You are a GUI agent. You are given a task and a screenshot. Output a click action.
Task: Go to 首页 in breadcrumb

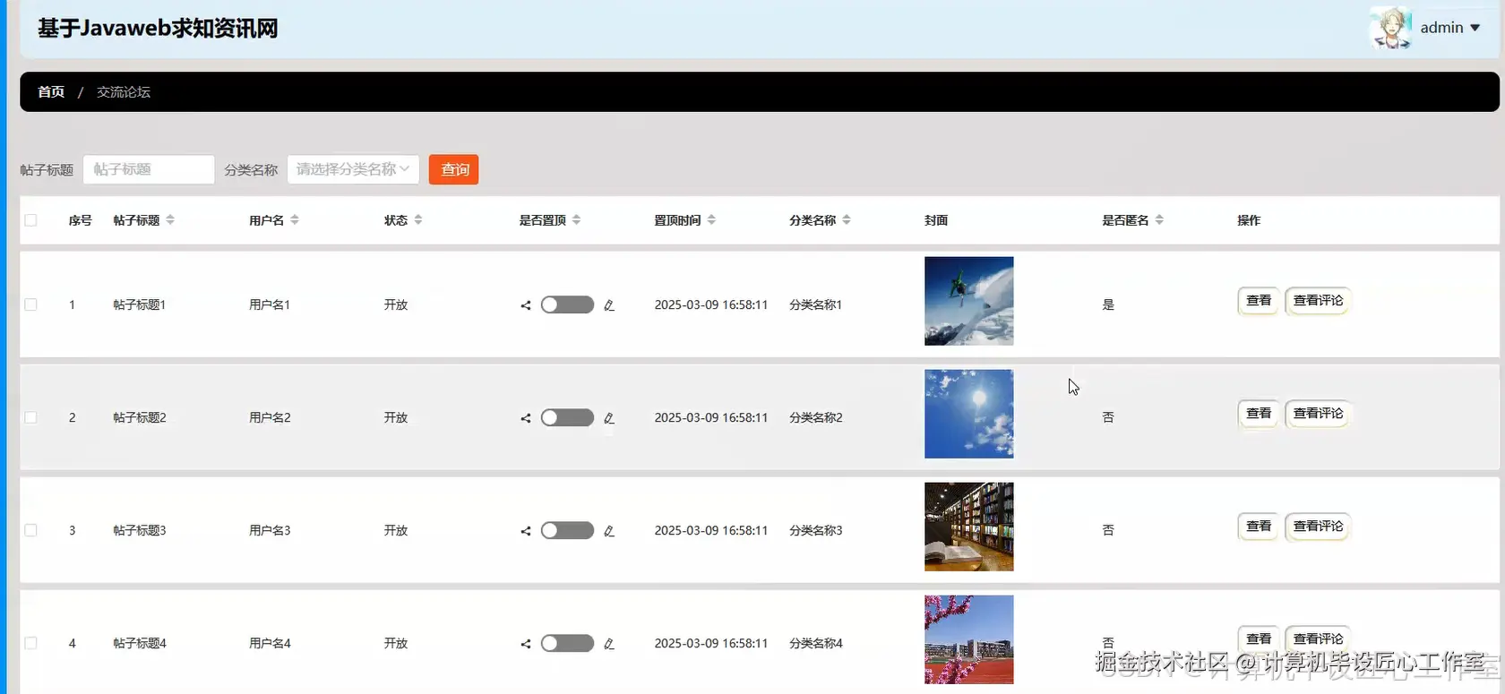coord(51,92)
